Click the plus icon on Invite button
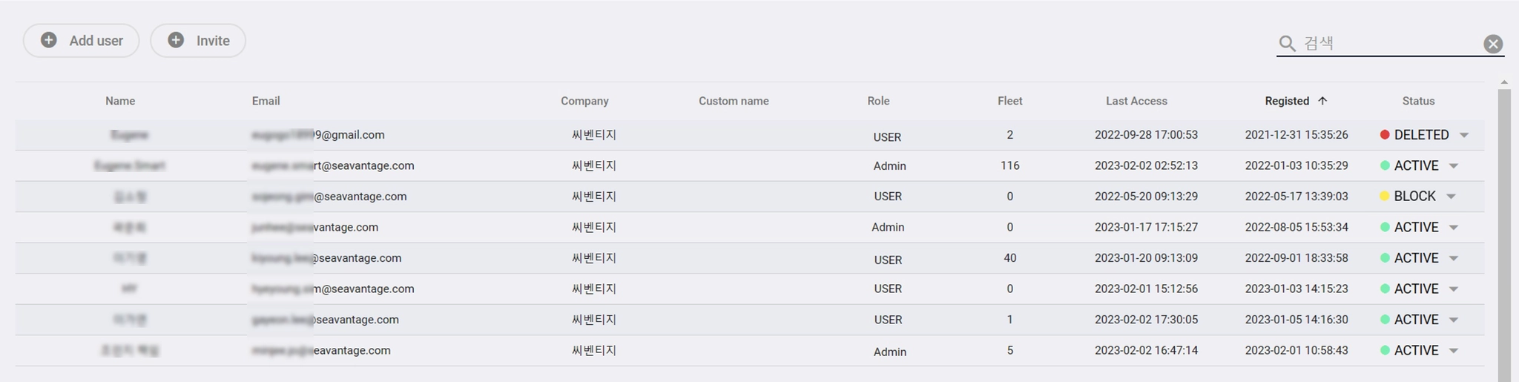This screenshot has width=1519, height=382. coord(176,40)
